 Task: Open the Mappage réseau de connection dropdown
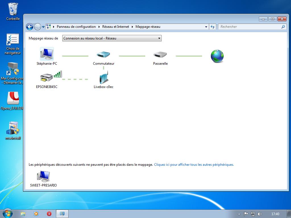(x=112, y=38)
